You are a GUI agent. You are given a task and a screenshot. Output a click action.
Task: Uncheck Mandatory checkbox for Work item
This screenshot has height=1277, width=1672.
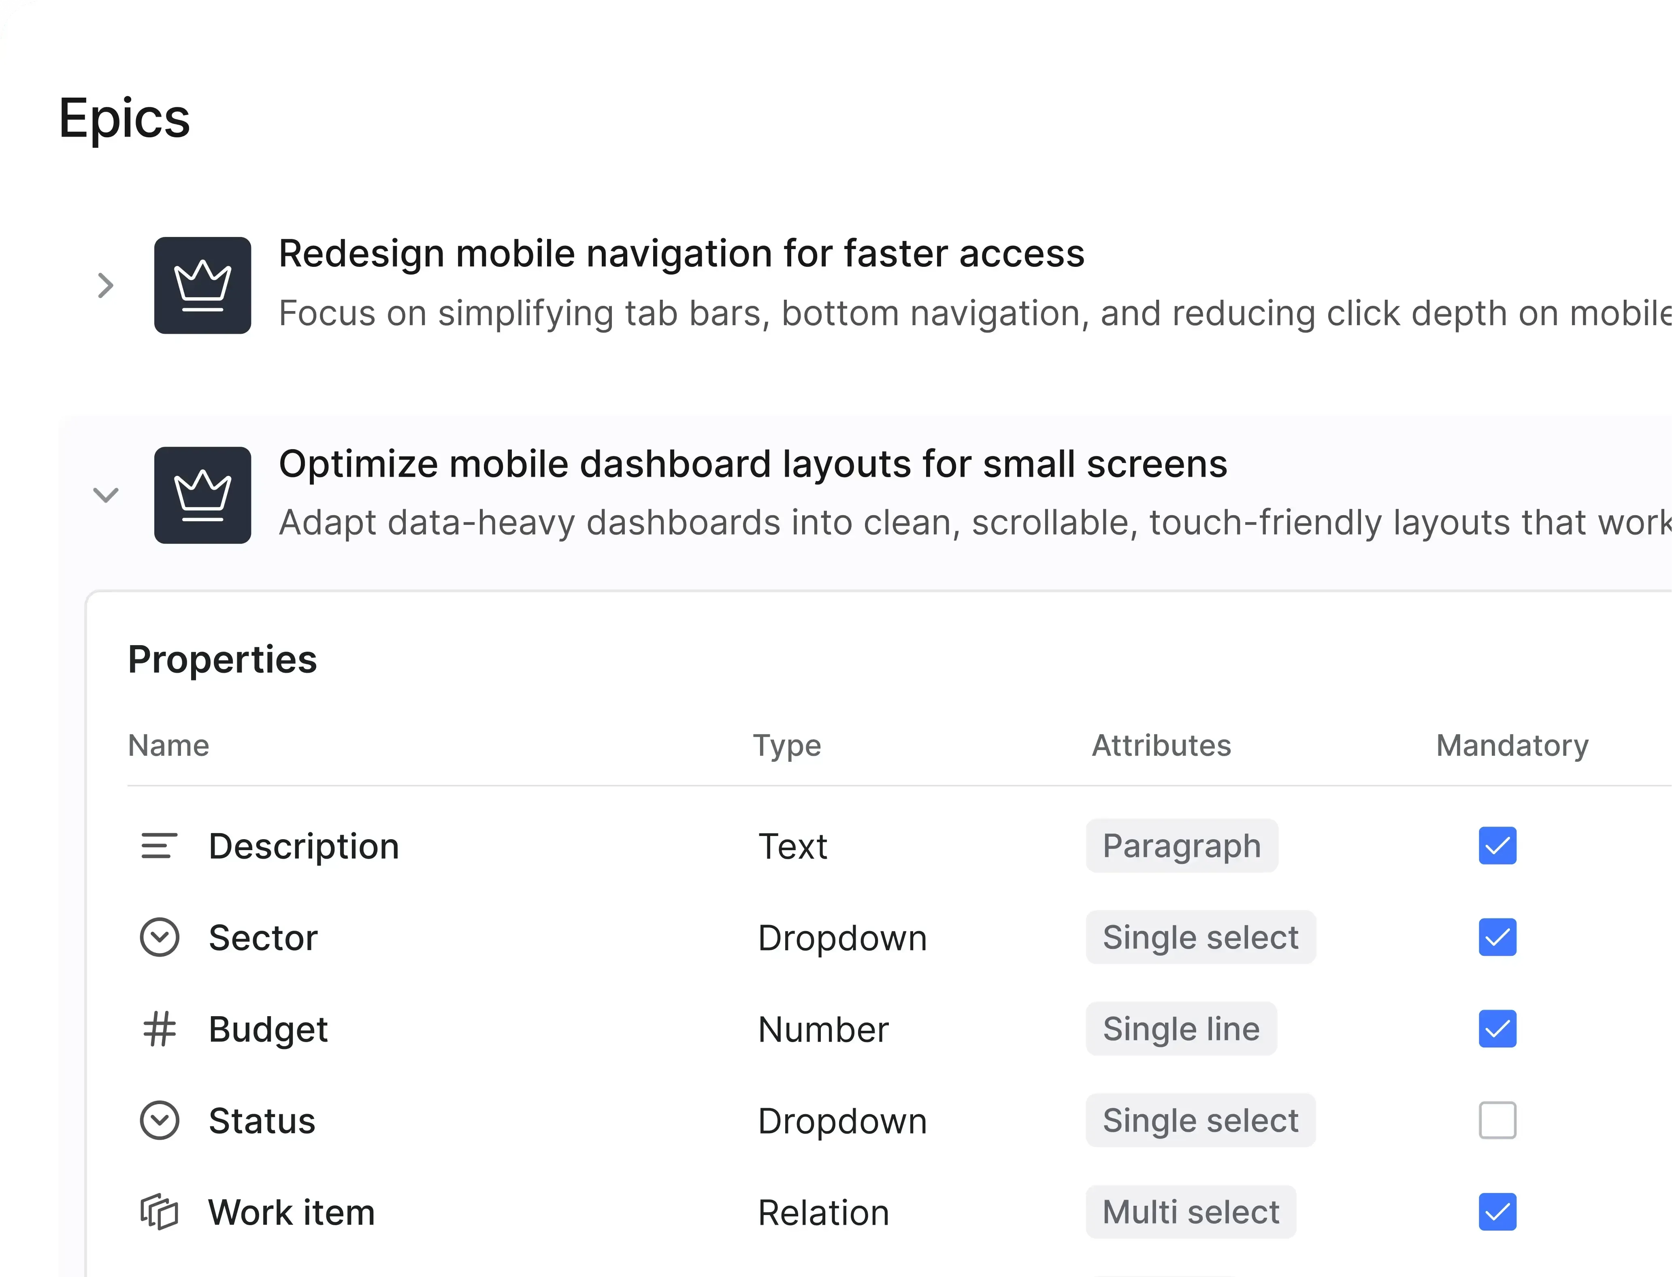coord(1497,1212)
